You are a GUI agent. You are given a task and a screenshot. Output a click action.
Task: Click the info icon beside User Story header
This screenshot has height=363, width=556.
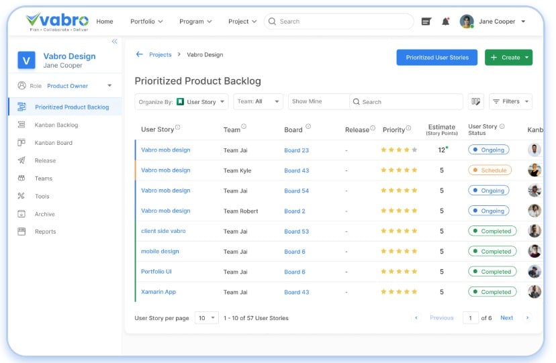click(178, 127)
